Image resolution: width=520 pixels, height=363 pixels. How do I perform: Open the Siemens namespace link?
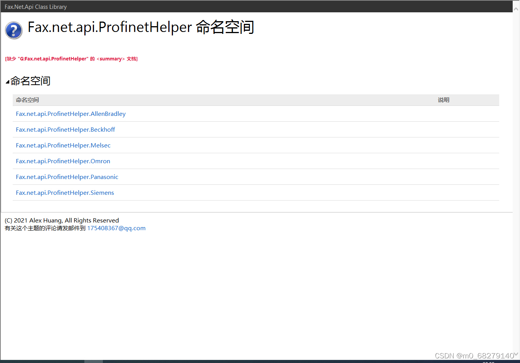click(65, 193)
